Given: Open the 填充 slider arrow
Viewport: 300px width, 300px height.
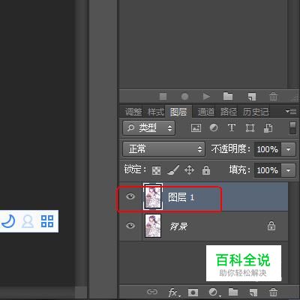Looking at the screenshot, I should (x=288, y=170).
